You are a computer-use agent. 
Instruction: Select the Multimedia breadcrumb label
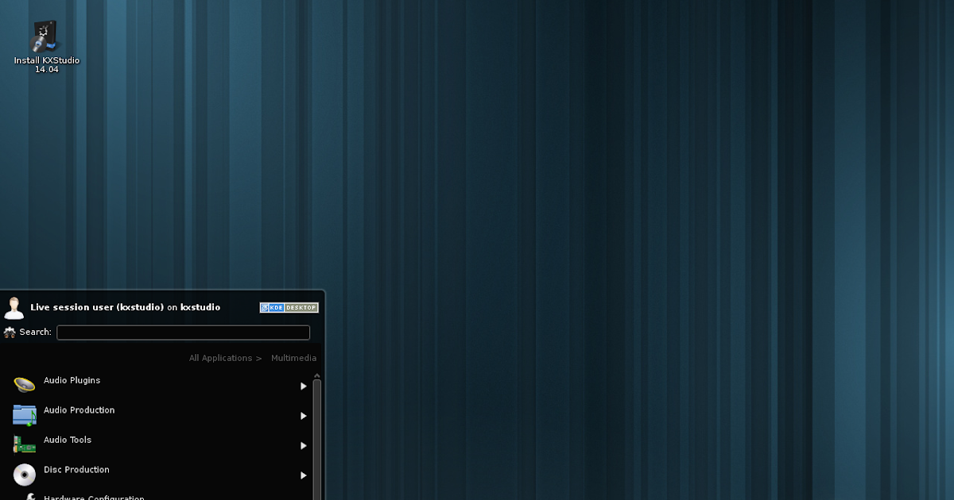293,357
